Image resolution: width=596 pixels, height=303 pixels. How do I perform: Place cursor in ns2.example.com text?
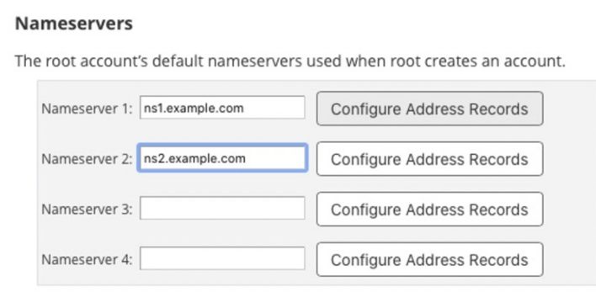coord(194,158)
